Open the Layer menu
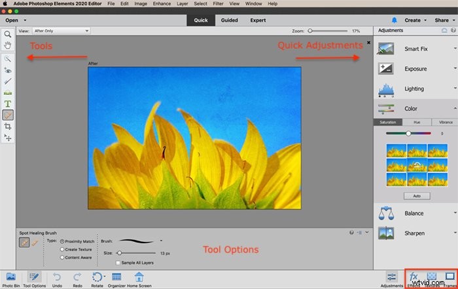The width and height of the screenshot is (458, 289). (183, 3)
